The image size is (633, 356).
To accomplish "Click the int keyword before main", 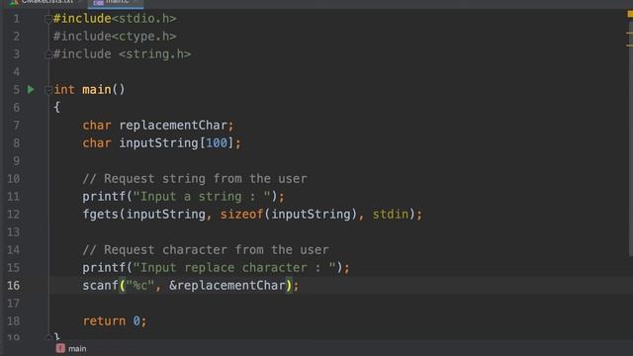I will click(64, 90).
